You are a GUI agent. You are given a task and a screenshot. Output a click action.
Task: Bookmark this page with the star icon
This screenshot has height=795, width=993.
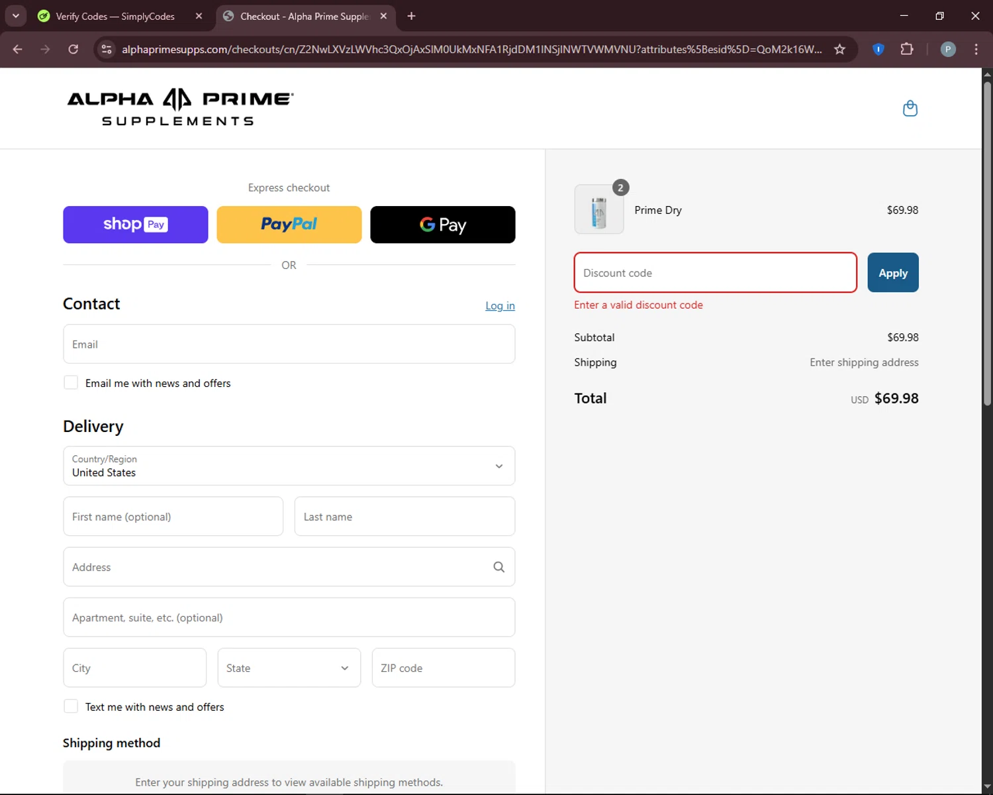coord(839,49)
